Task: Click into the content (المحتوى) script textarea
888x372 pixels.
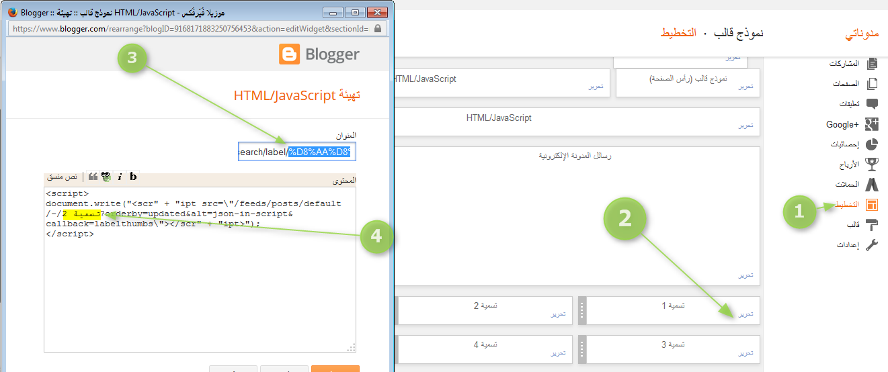Action: pos(200,269)
